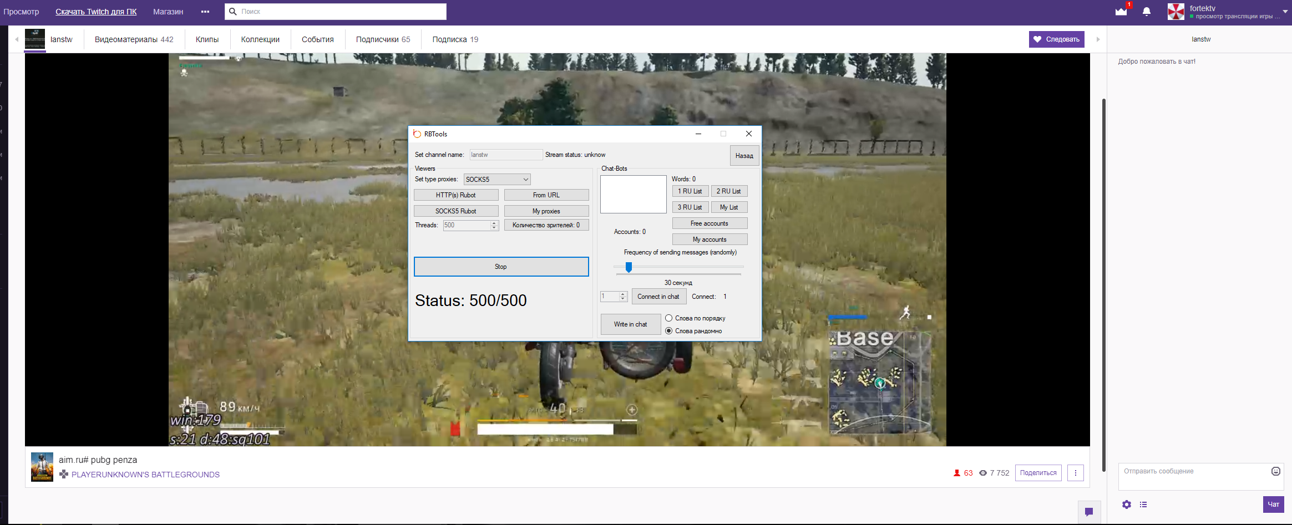Increase the Threads value with the up arrow
Viewport: 1292px width, 525px height.
[x=494, y=223]
